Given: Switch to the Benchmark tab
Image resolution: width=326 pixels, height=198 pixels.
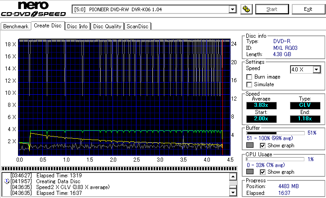Looking at the screenshot, I should [x=16, y=26].
